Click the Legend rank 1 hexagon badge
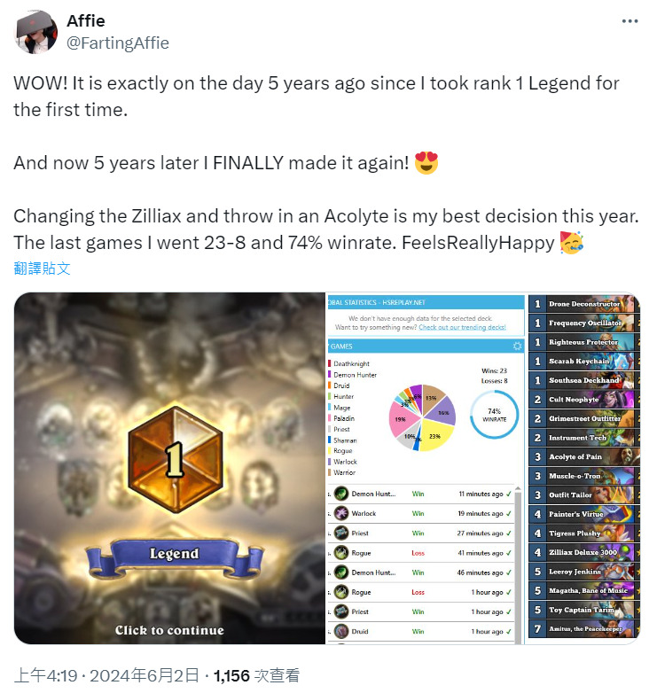This screenshot has height=693, width=649. tap(175, 460)
